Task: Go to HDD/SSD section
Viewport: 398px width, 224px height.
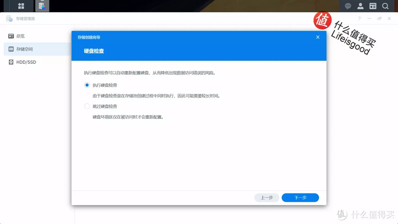Action: click(37, 62)
